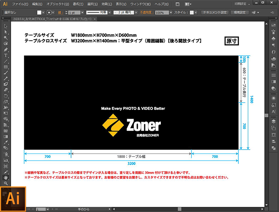Select the Hand tool
279x212 pixels.
(x=6, y=178)
